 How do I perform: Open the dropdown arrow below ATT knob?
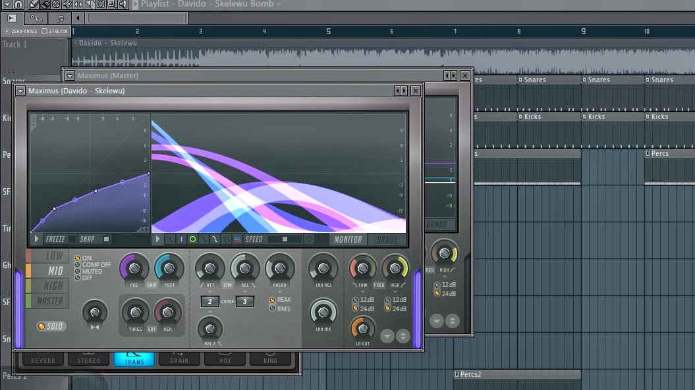210,292
